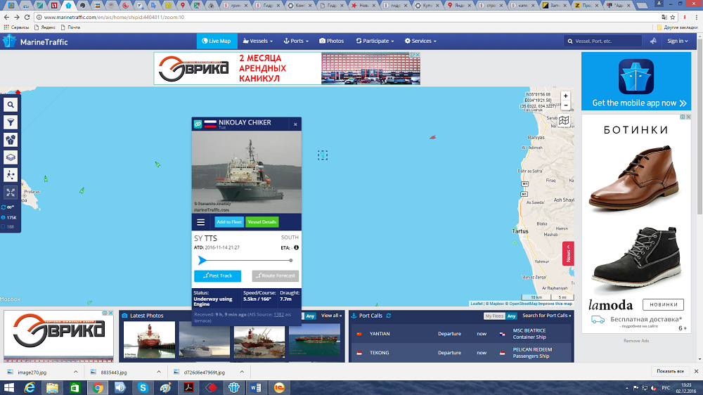Click the 175K info indicator in sidebar
The image size is (703, 395).
pos(9,217)
